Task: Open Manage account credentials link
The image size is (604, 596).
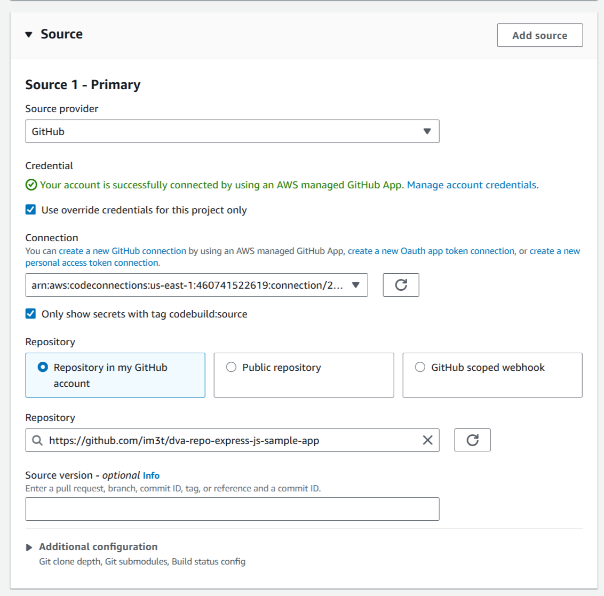Action: (x=472, y=185)
